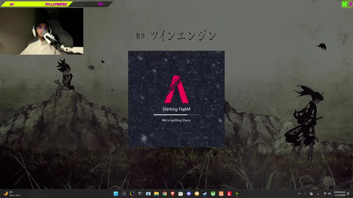Open the clock showing 2:09:36 AM
The height and width of the screenshot is (198, 353).
click(x=339, y=194)
